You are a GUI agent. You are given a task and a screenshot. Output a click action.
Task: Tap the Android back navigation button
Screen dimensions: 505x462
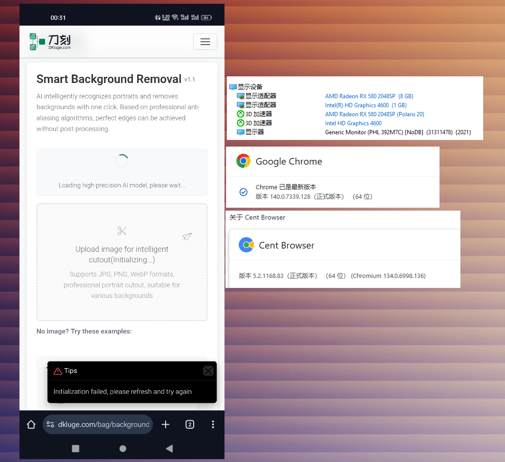click(169, 448)
